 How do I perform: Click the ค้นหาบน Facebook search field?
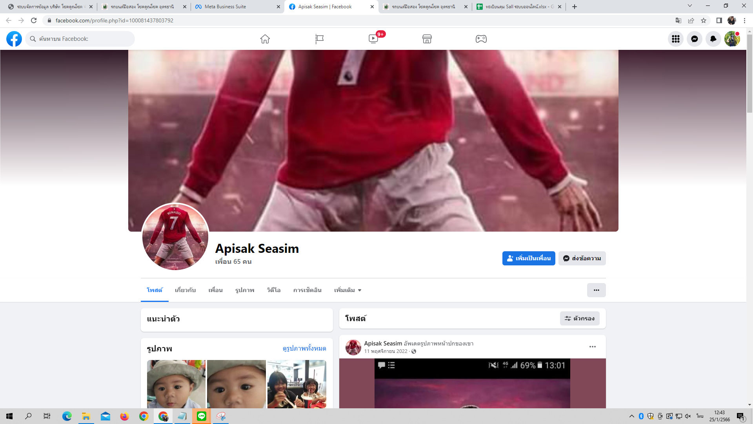(x=84, y=39)
